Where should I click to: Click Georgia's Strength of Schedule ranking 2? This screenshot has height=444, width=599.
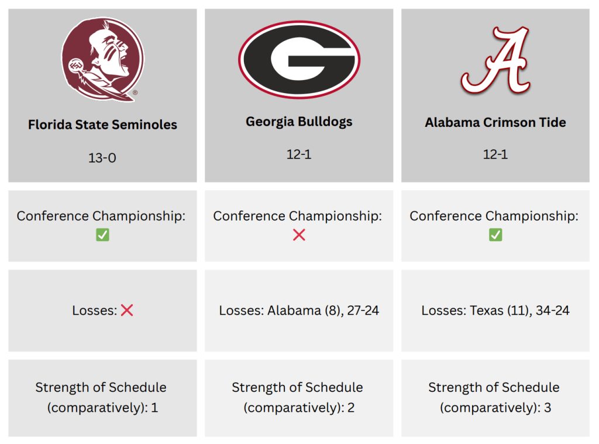350,408
